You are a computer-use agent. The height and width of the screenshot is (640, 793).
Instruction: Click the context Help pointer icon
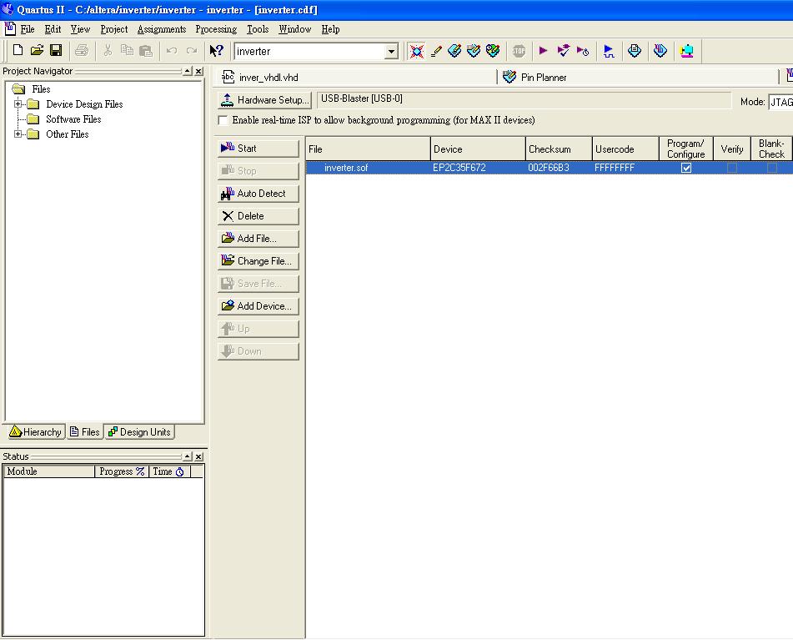tap(216, 51)
